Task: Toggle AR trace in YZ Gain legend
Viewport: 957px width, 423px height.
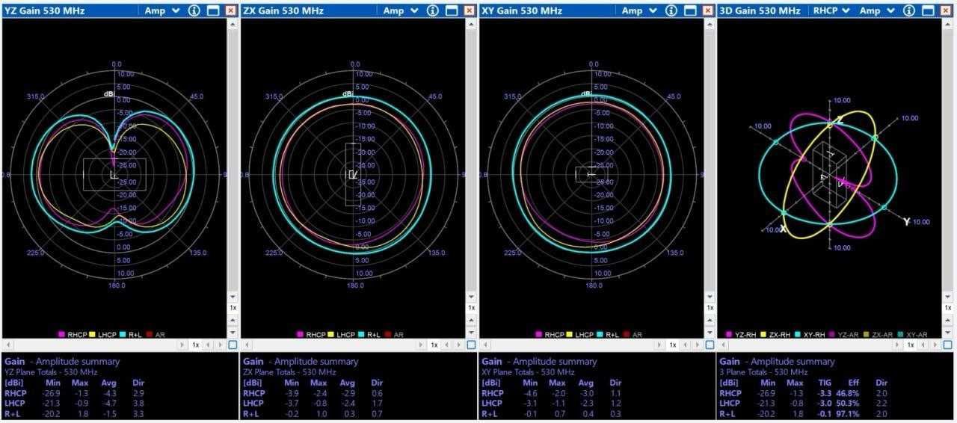Action: coord(156,335)
